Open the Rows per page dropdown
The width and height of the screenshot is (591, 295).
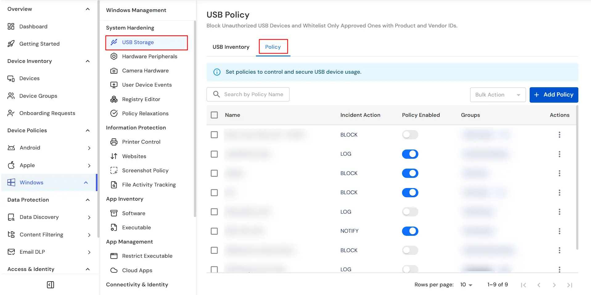(466, 285)
